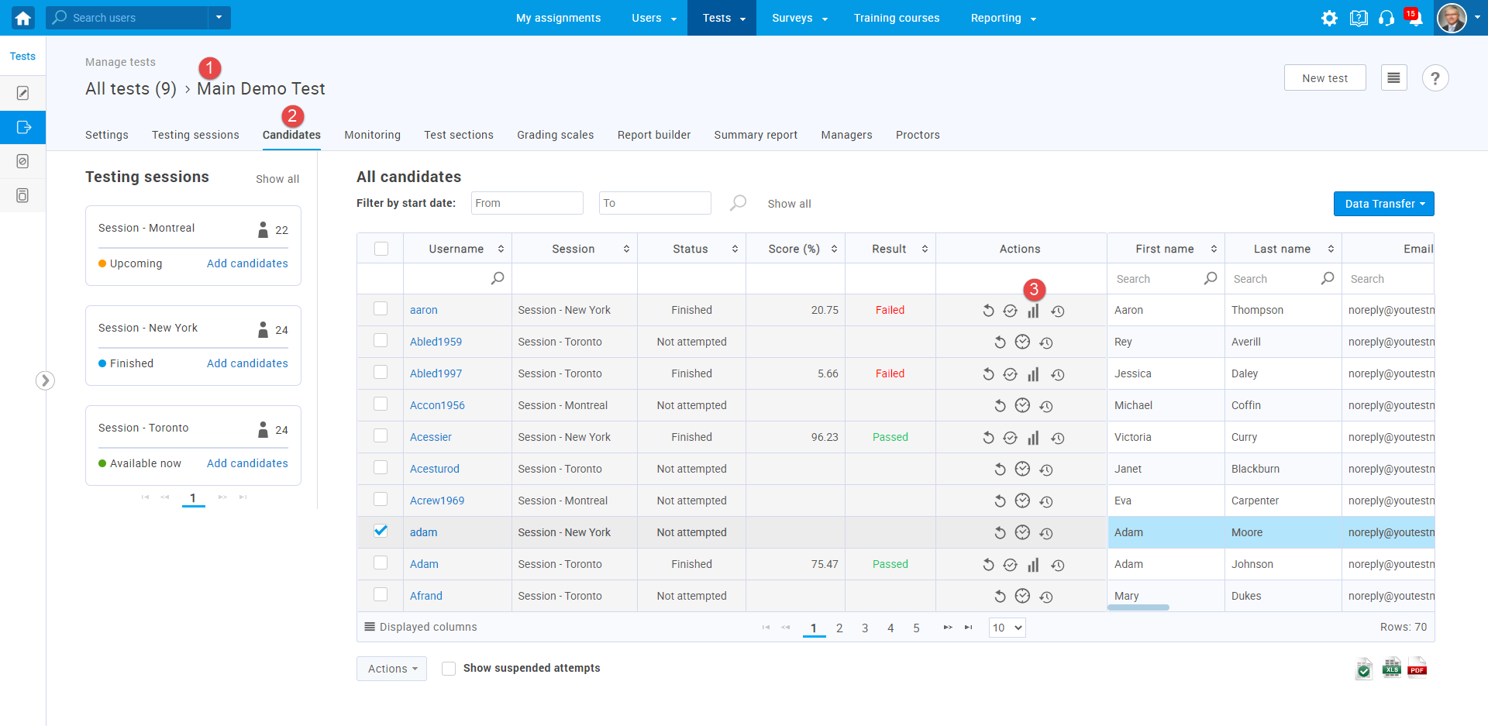Click the home icon in top bar
The image size is (1488, 726).
click(22, 18)
